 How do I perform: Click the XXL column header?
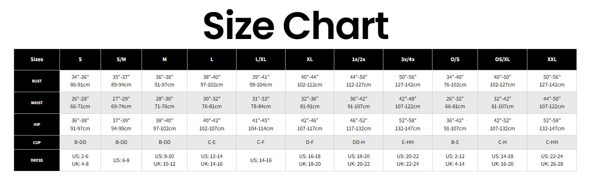(x=552, y=60)
